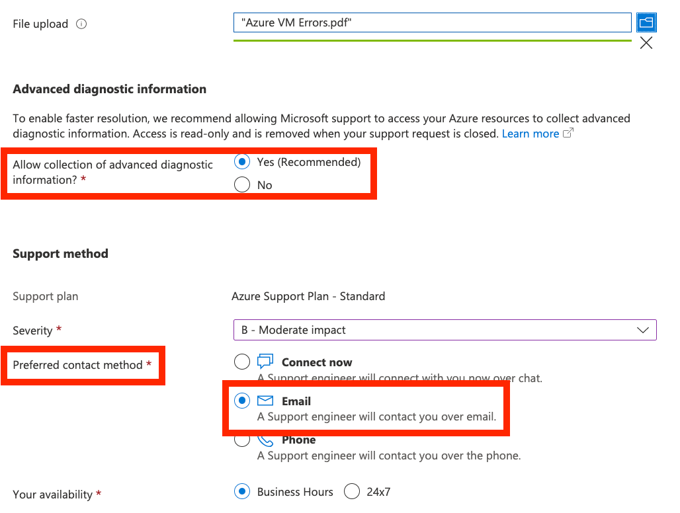Click the Phone handset icon
This screenshot has height=513, width=680.
tap(265, 440)
